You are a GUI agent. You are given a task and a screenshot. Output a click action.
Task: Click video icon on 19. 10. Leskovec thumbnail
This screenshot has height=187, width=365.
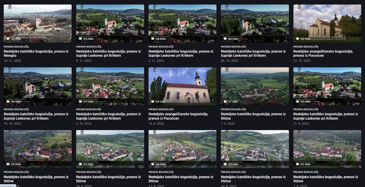(x=8, y=102)
